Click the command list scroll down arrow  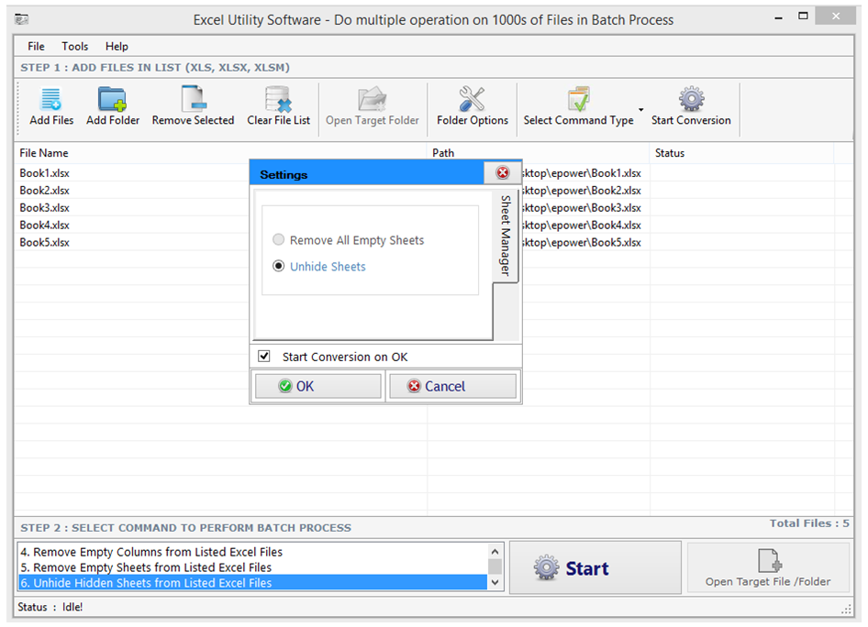pos(495,582)
